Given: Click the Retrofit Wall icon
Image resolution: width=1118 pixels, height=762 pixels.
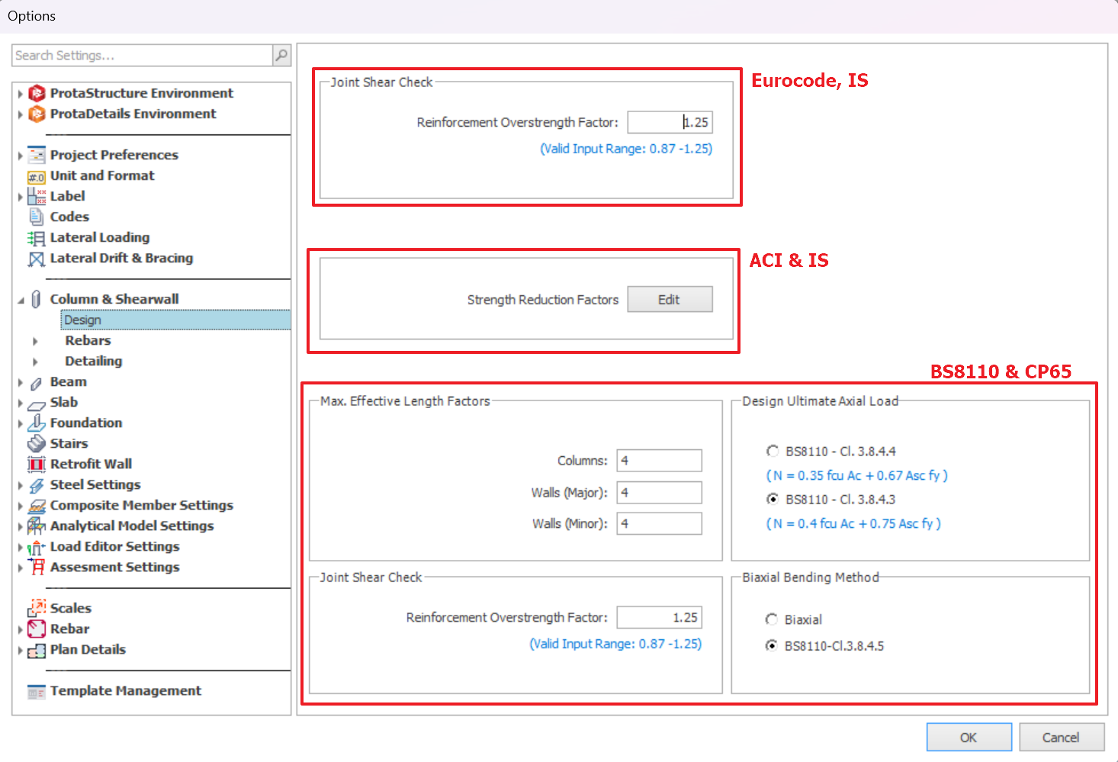Looking at the screenshot, I should coord(37,465).
